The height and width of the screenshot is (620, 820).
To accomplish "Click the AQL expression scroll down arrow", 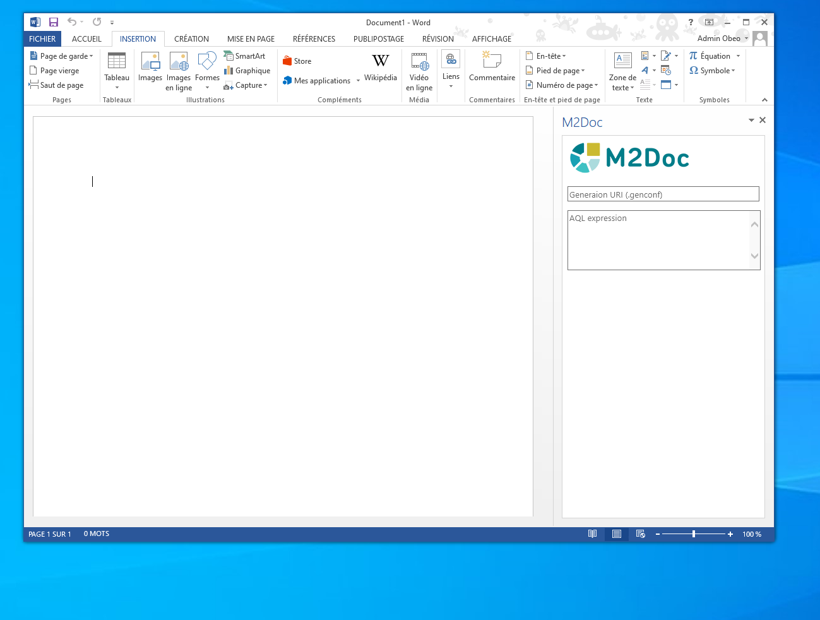I will coord(754,256).
